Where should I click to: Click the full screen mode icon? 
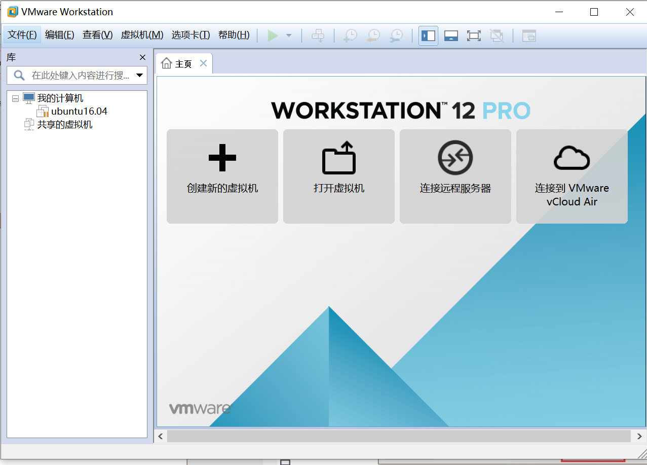click(x=474, y=35)
